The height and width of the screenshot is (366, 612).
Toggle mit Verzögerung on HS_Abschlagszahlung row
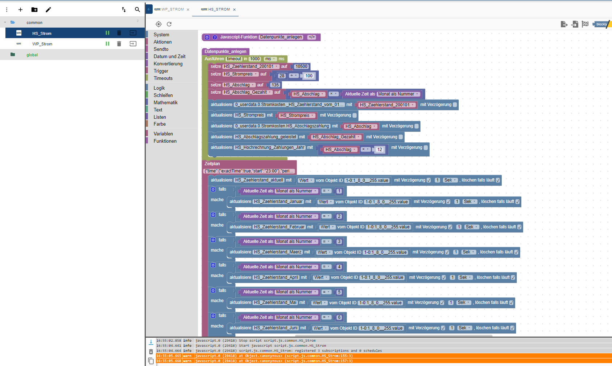pyautogui.click(x=417, y=126)
